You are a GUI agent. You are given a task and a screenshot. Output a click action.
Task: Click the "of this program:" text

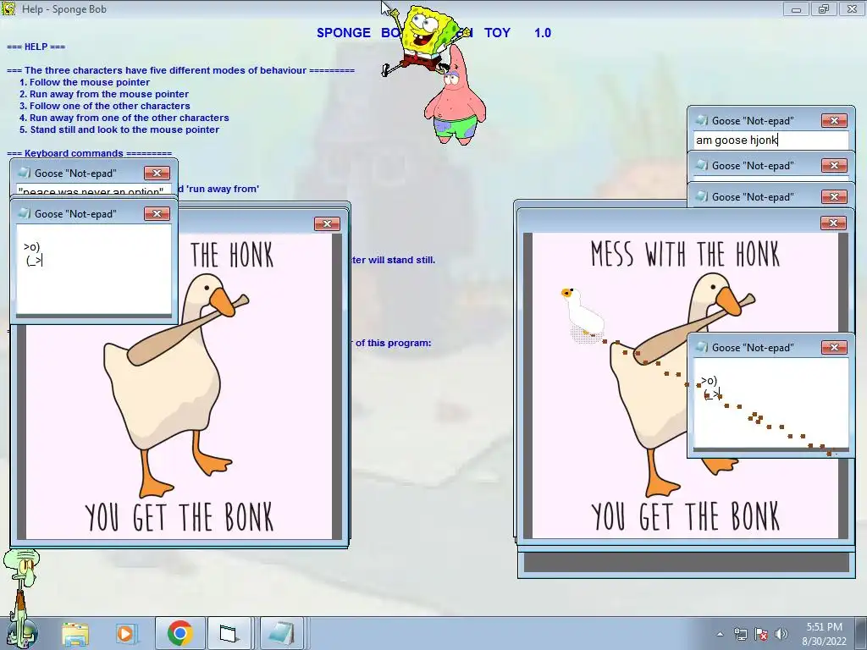393,343
